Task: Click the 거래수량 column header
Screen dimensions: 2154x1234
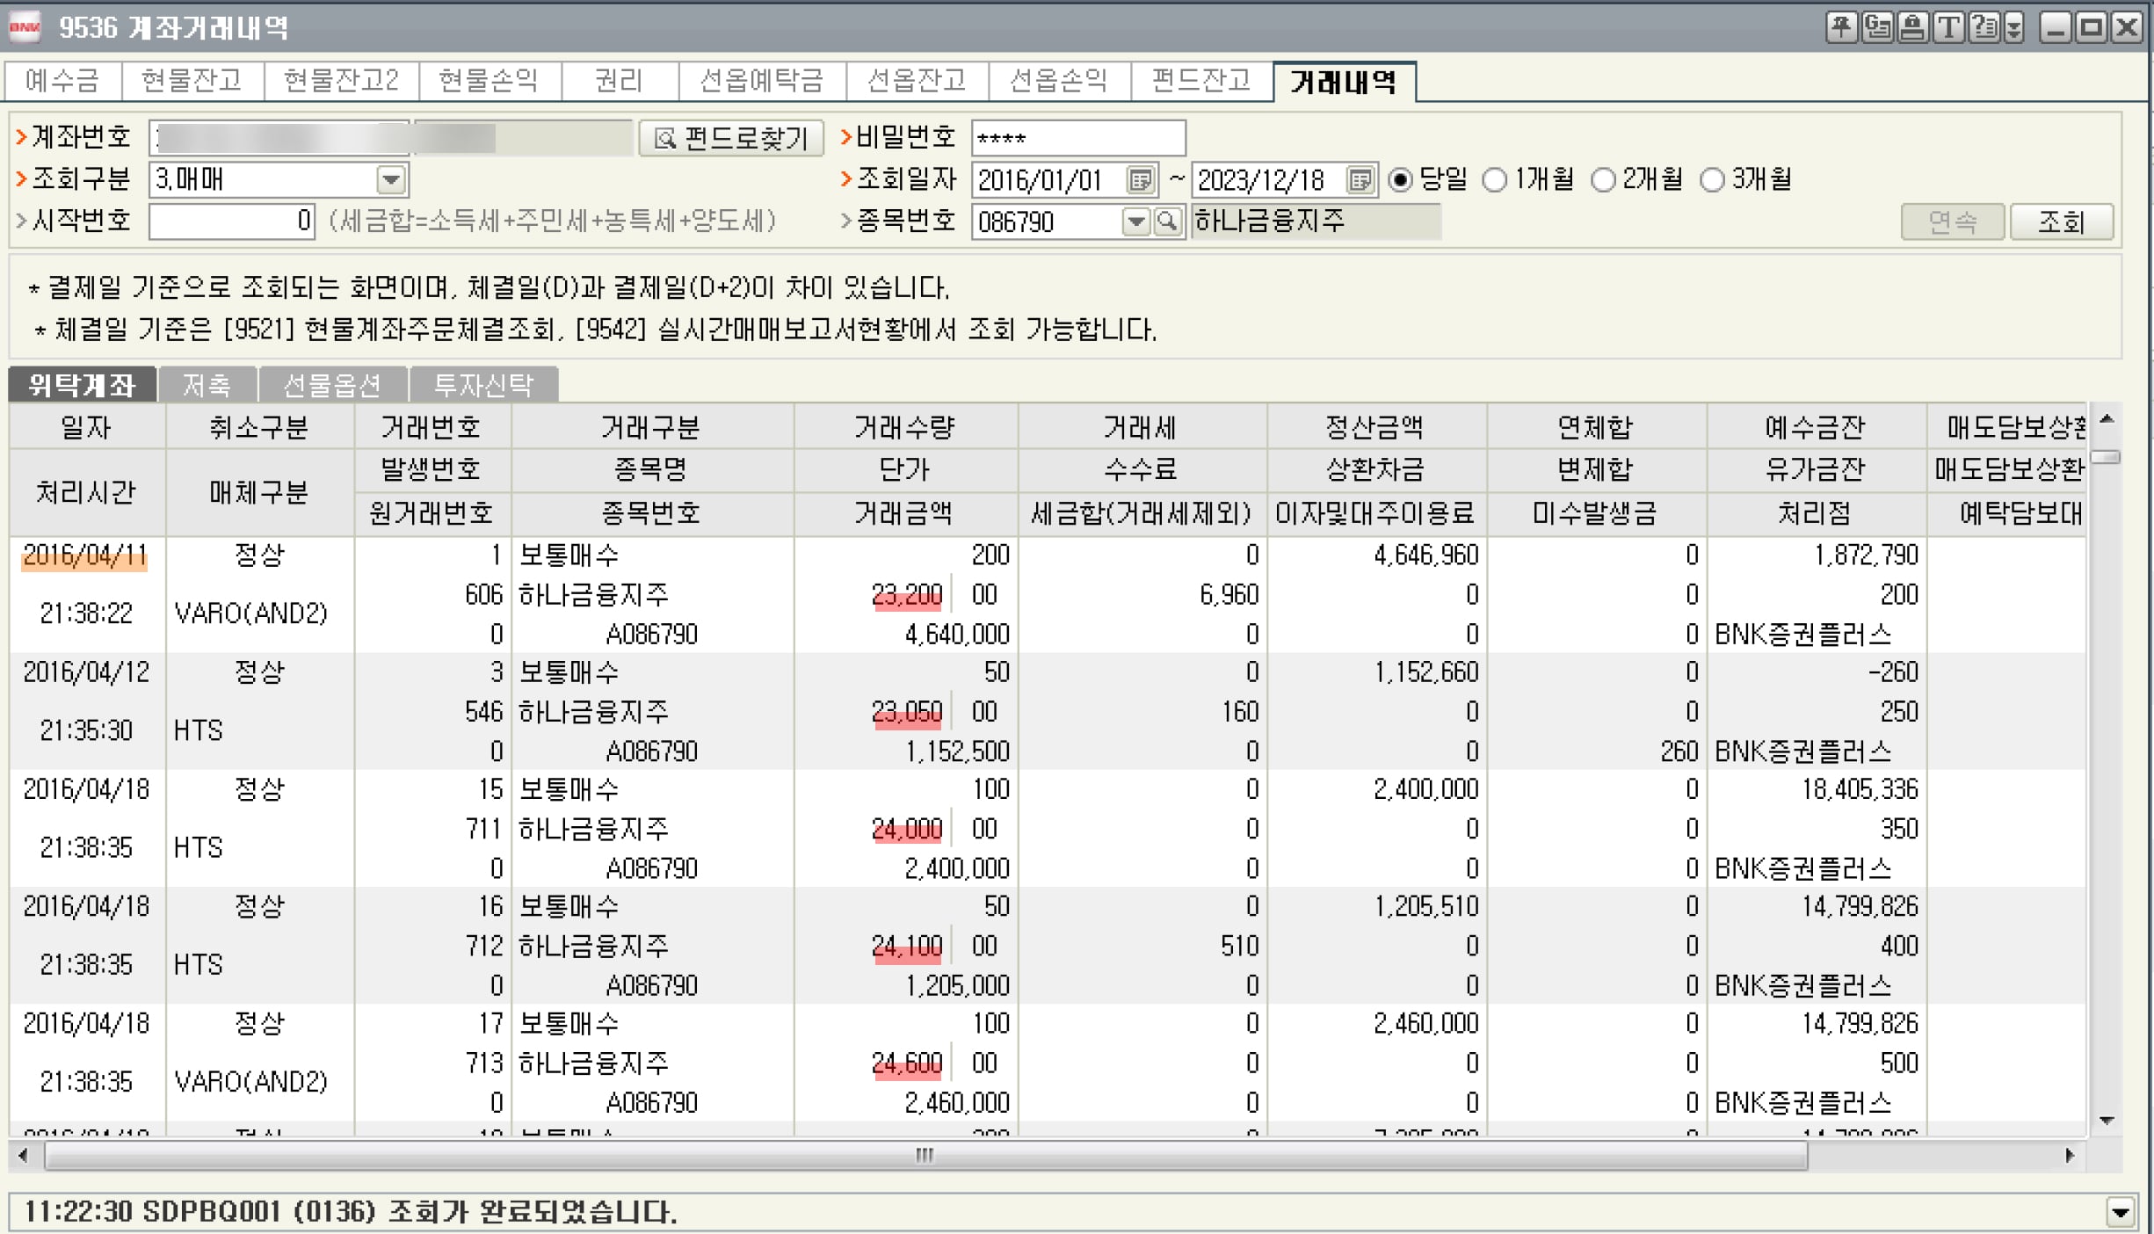Action: [x=905, y=428]
